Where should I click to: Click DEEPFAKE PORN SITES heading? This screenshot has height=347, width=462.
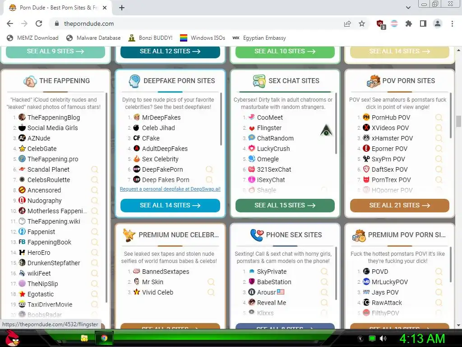pos(179,81)
